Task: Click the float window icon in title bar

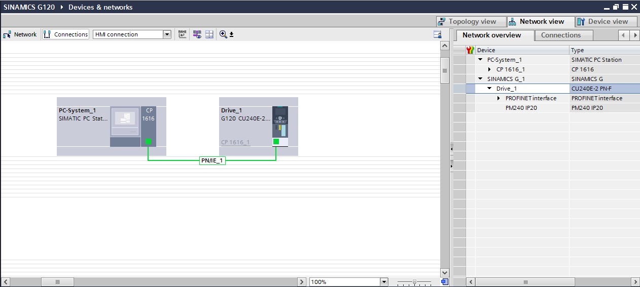Action: [x=616, y=7]
